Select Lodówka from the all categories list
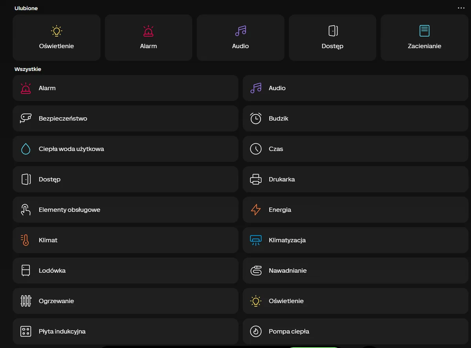The image size is (471, 348). tap(126, 270)
